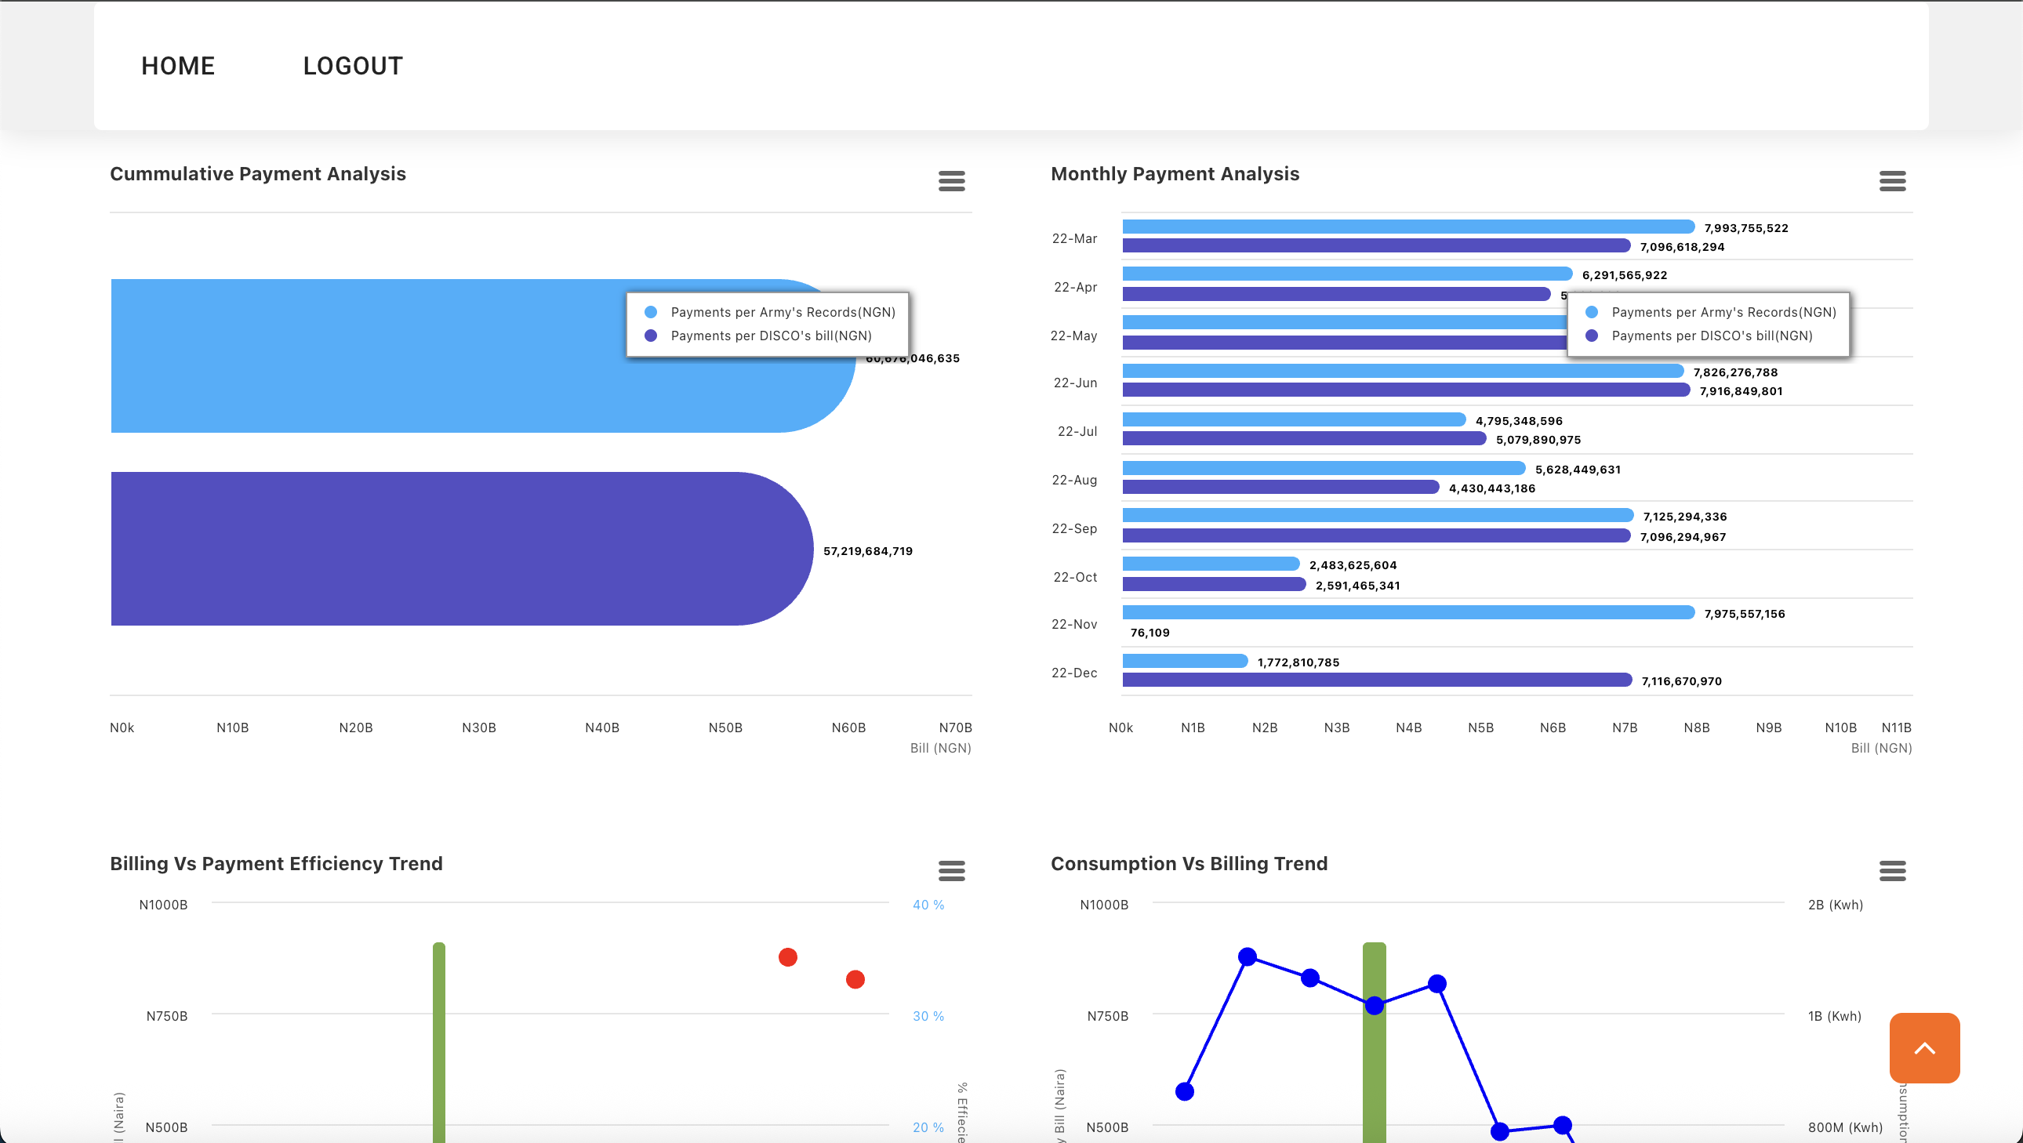Click a red data point in Billing Vs Payment Efficiency chart
2023x1143 pixels.
tap(788, 956)
